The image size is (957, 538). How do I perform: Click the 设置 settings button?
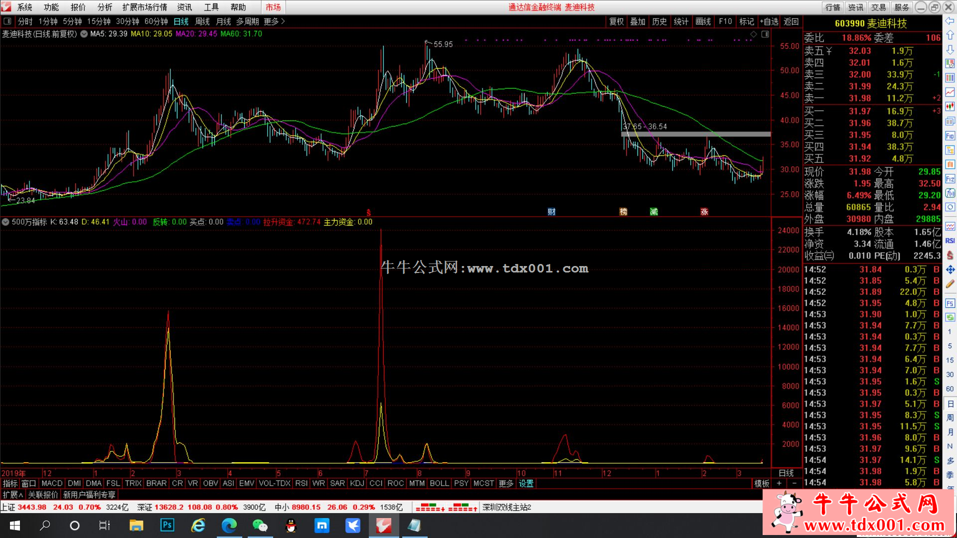pos(526,483)
